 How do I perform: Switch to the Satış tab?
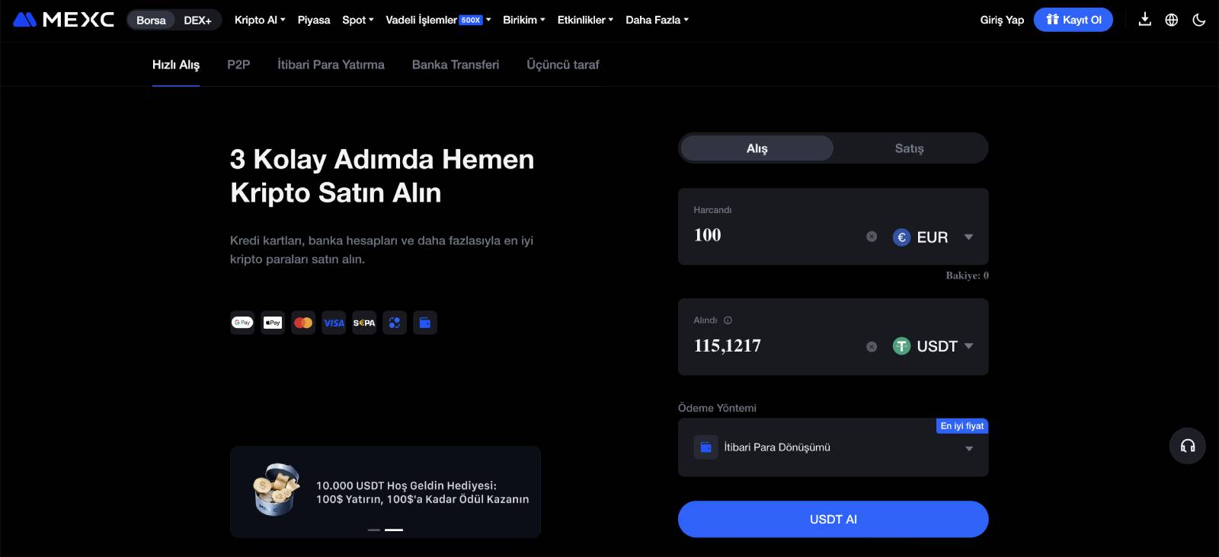click(909, 148)
